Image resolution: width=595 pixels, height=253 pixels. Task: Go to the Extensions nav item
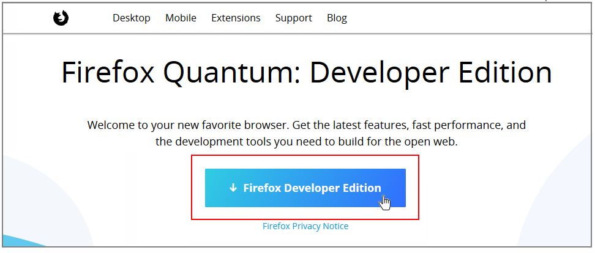[236, 18]
